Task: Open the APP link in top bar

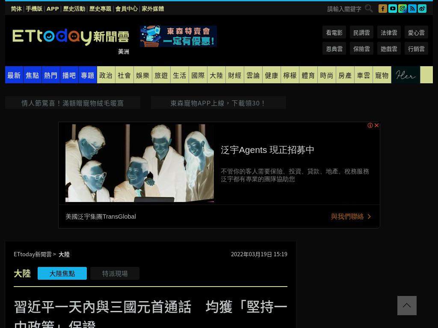Action: pyautogui.click(x=53, y=9)
